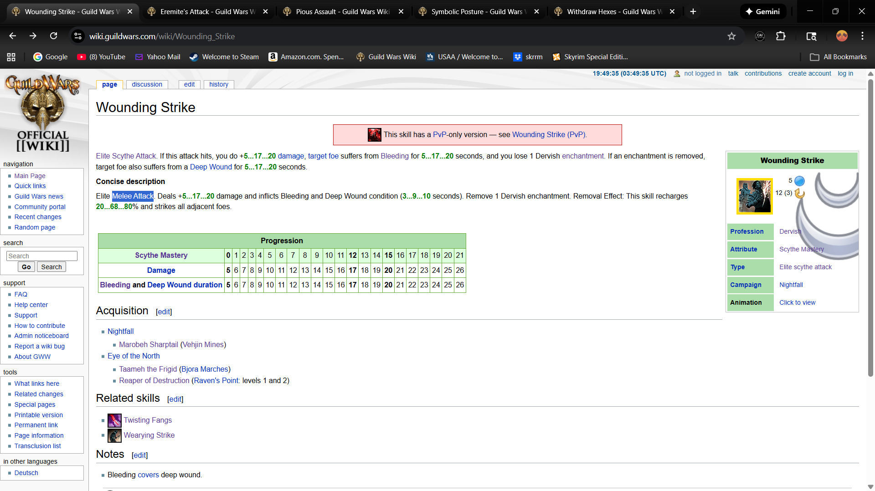Open the skrrm bookmark

528,57
